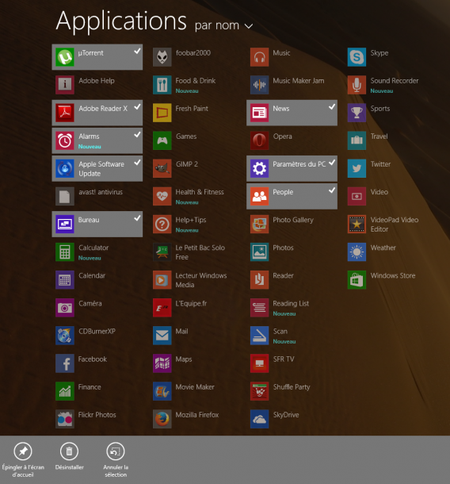Launch Lecteur Windows Media icon
This screenshot has width=450, height=484.
click(162, 280)
